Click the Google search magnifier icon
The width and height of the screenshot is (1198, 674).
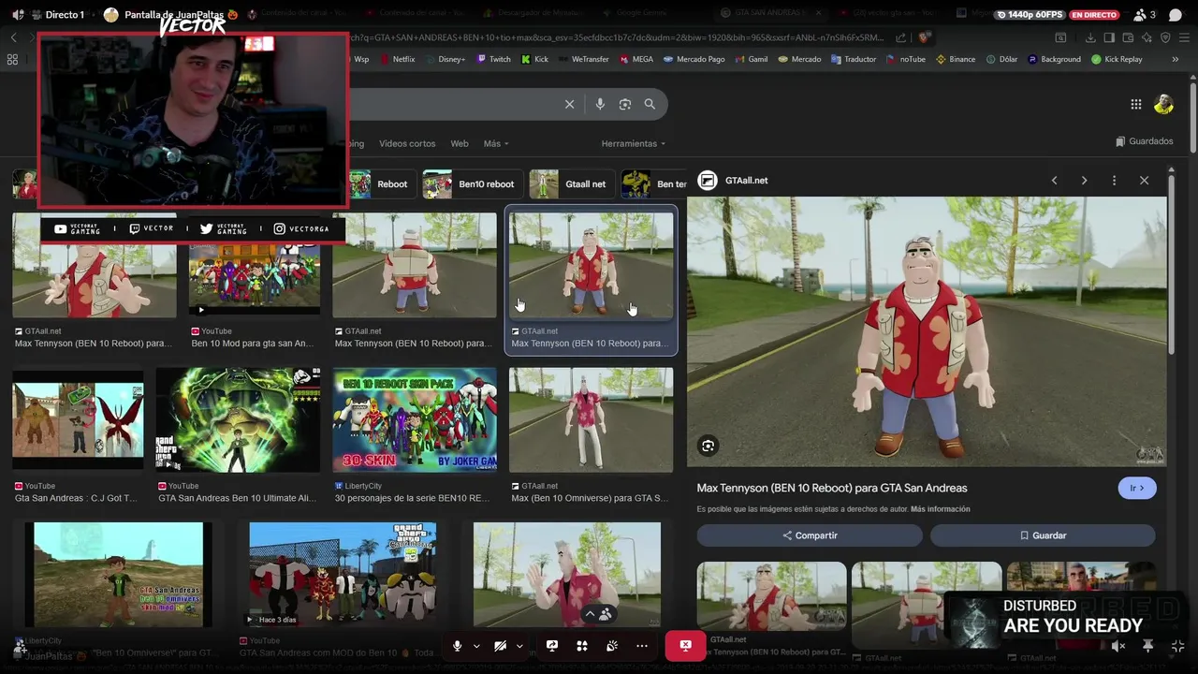pyautogui.click(x=650, y=104)
